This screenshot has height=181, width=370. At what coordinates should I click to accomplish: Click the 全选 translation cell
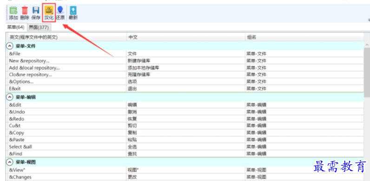click(x=186, y=147)
